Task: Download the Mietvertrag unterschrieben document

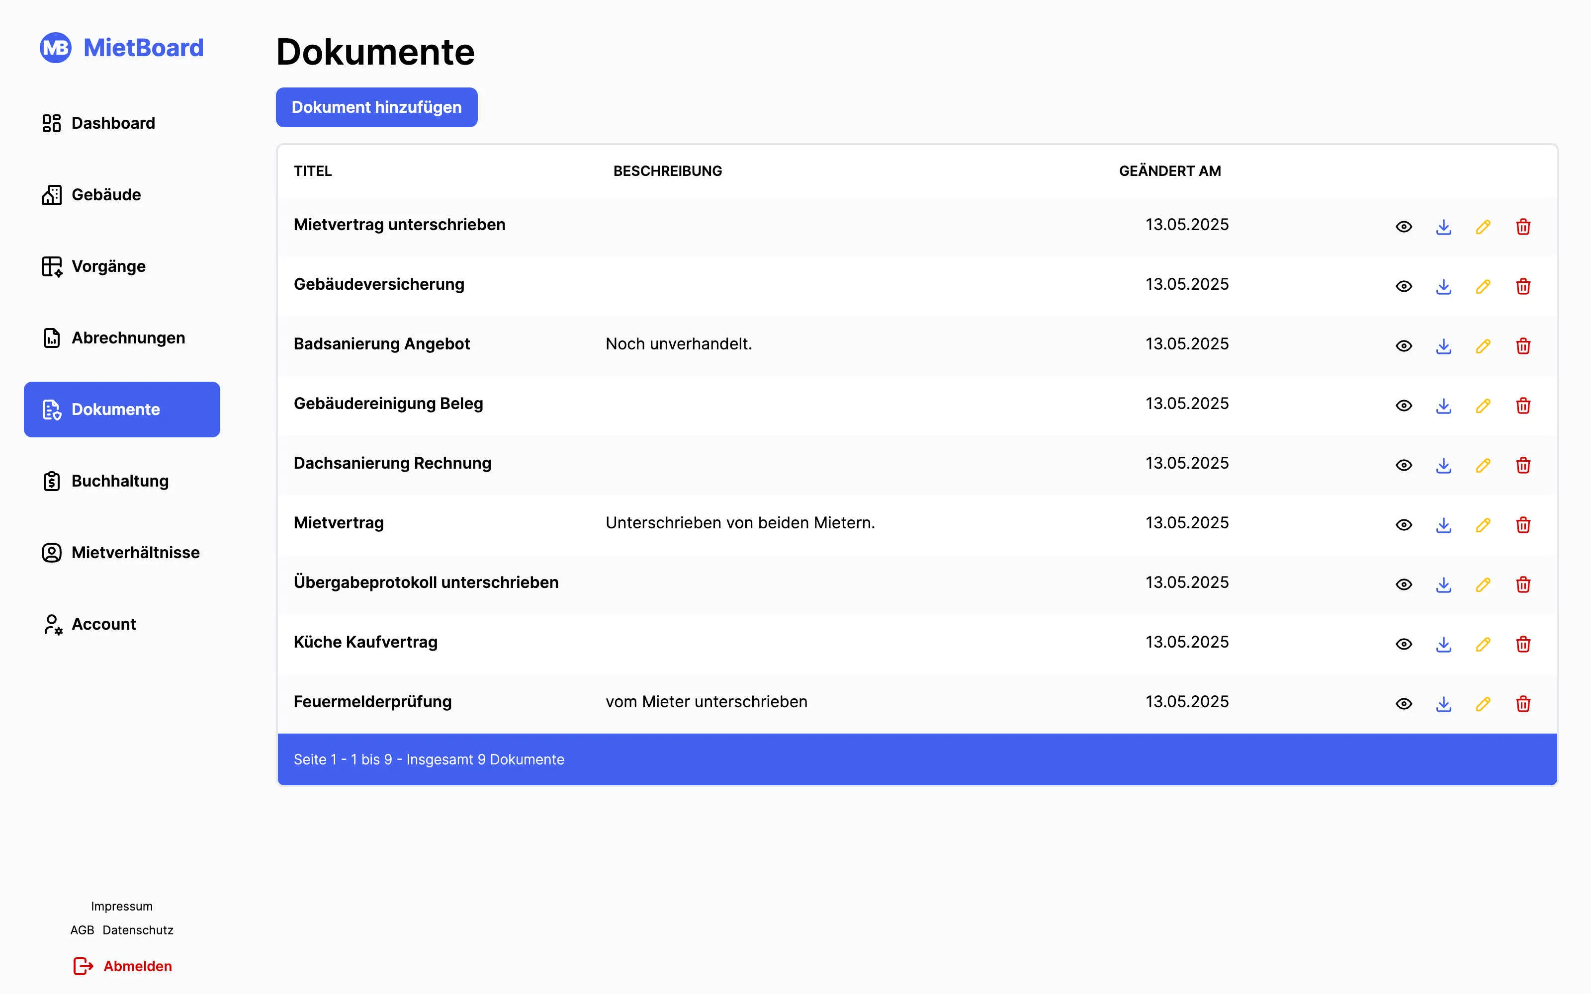Action: [1443, 227]
